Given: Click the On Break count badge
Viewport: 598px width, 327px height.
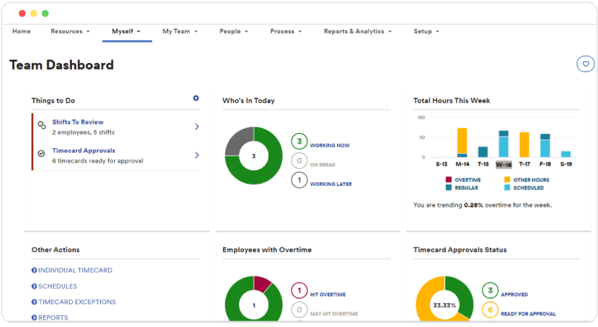Looking at the screenshot, I should 300,161.
